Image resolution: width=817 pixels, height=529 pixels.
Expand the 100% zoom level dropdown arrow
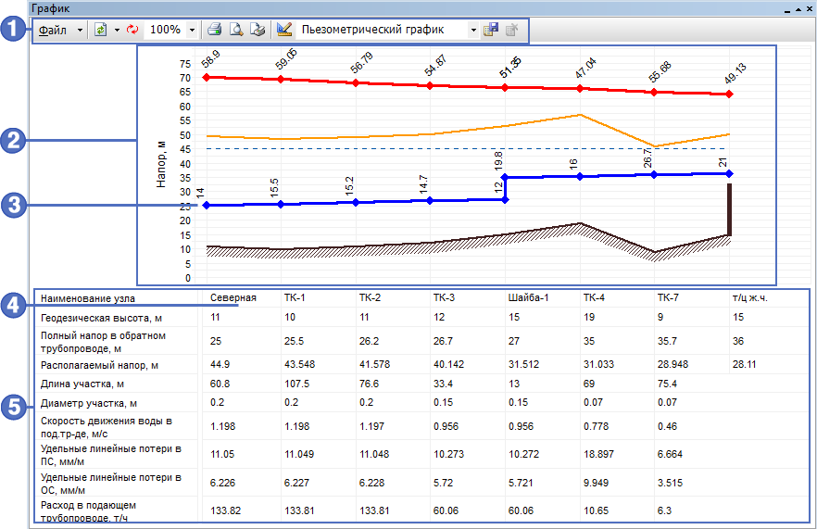192,30
